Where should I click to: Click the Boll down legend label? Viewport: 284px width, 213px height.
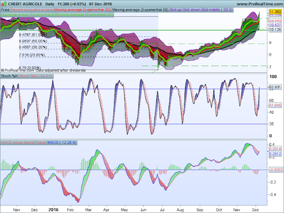(x=192, y=10)
